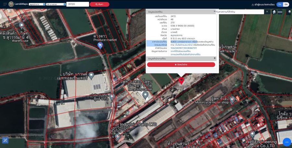Click the Produce market map marker
Viewport: 292px width, 148px height.
point(100,46)
